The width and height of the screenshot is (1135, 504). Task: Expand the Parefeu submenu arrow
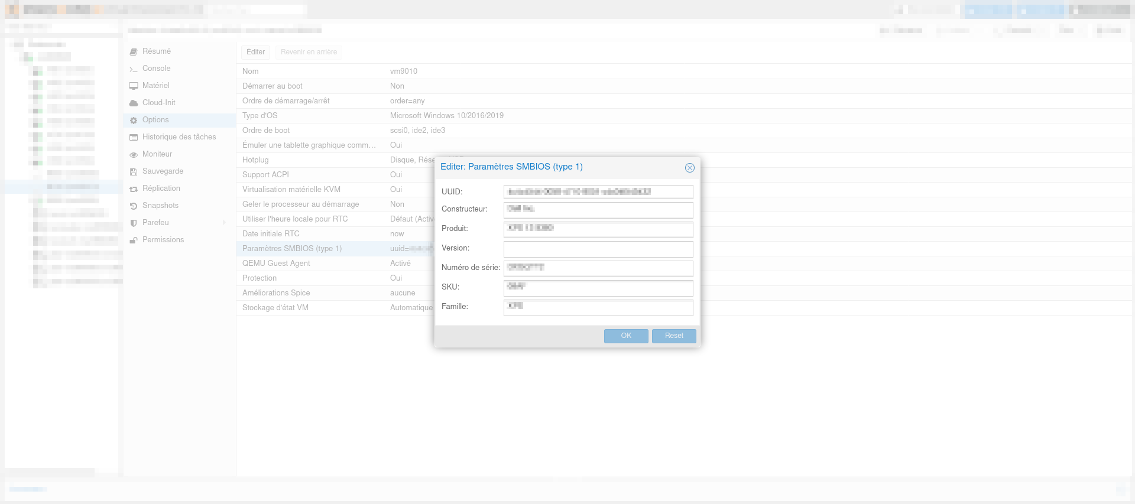pyautogui.click(x=224, y=223)
